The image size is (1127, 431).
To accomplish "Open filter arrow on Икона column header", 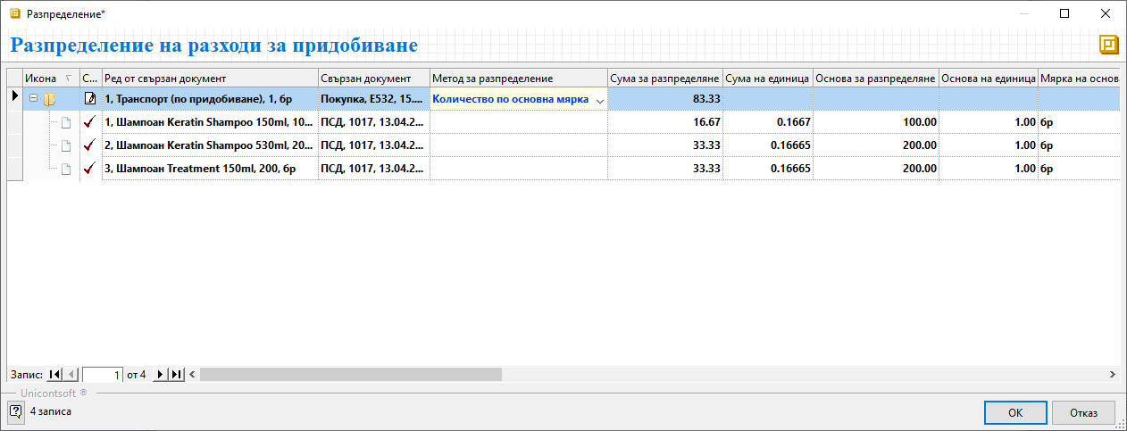I will [x=69, y=79].
